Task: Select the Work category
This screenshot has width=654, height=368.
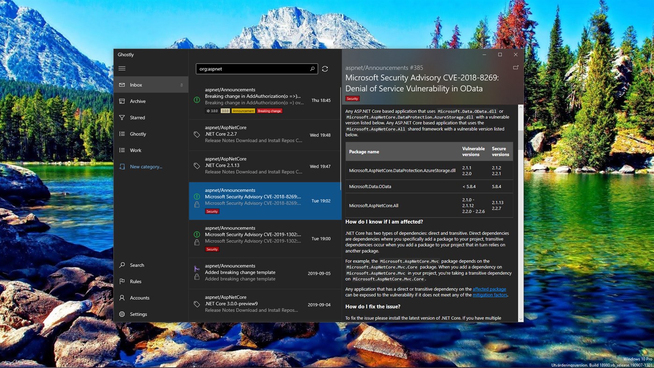Action: pyautogui.click(x=151, y=150)
